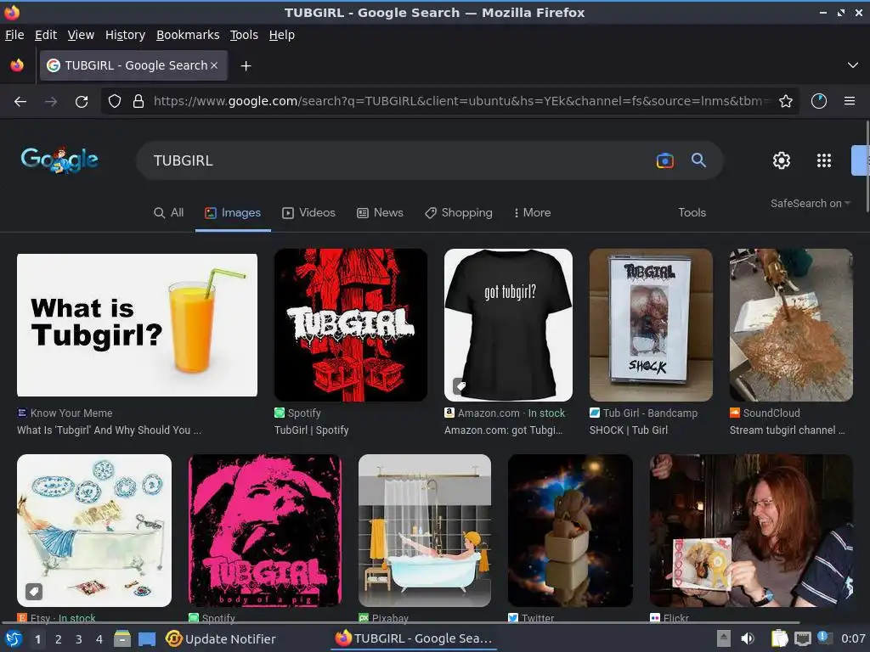Open the red TubGirl Spotify artwork

351,325
